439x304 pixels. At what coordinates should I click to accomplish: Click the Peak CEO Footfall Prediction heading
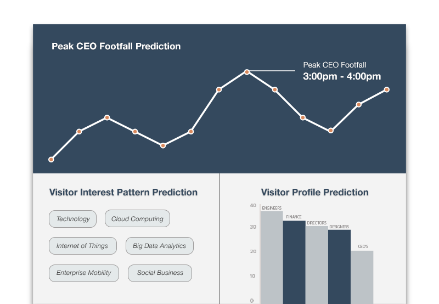coord(116,46)
